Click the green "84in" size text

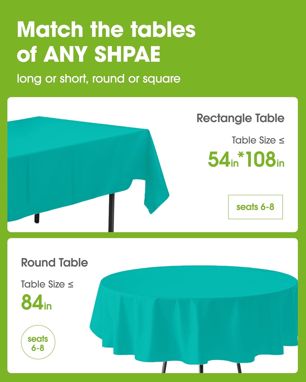[36, 303]
